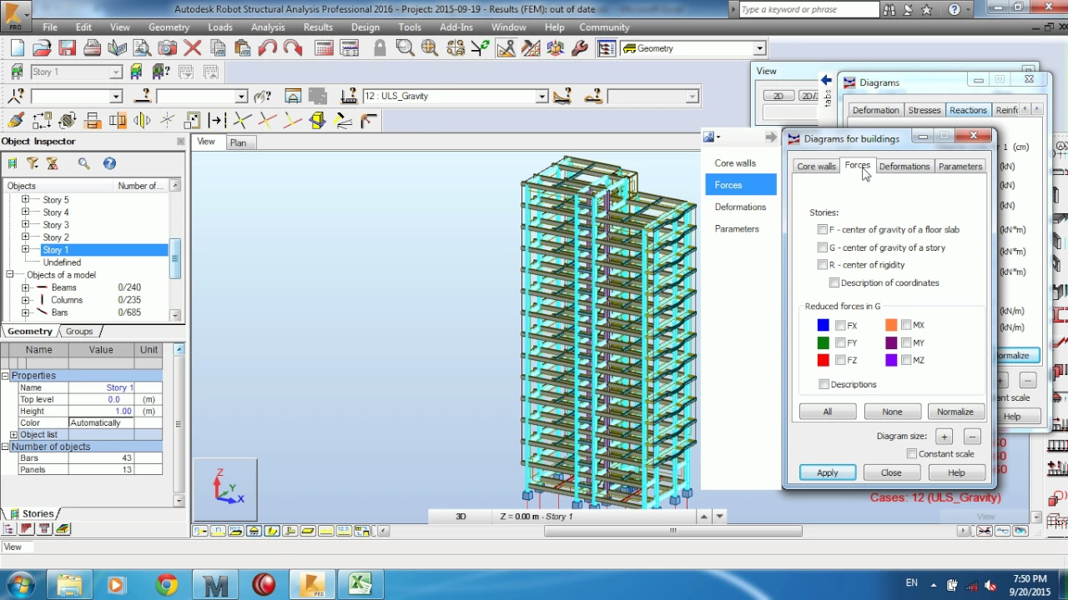Click the Apply button

[827, 472]
